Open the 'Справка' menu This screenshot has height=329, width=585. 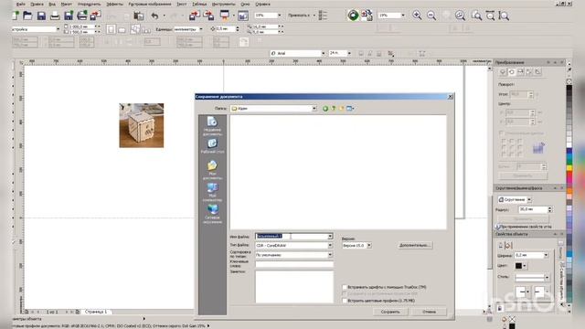(262, 4)
